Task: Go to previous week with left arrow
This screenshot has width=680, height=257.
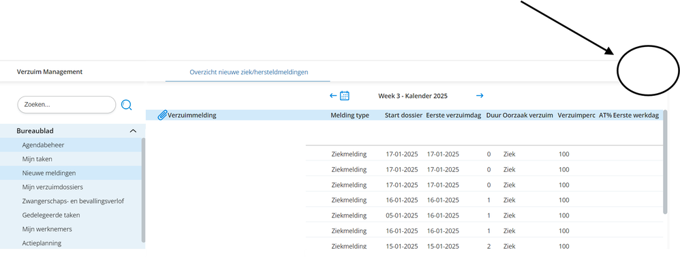Action: pyautogui.click(x=333, y=96)
